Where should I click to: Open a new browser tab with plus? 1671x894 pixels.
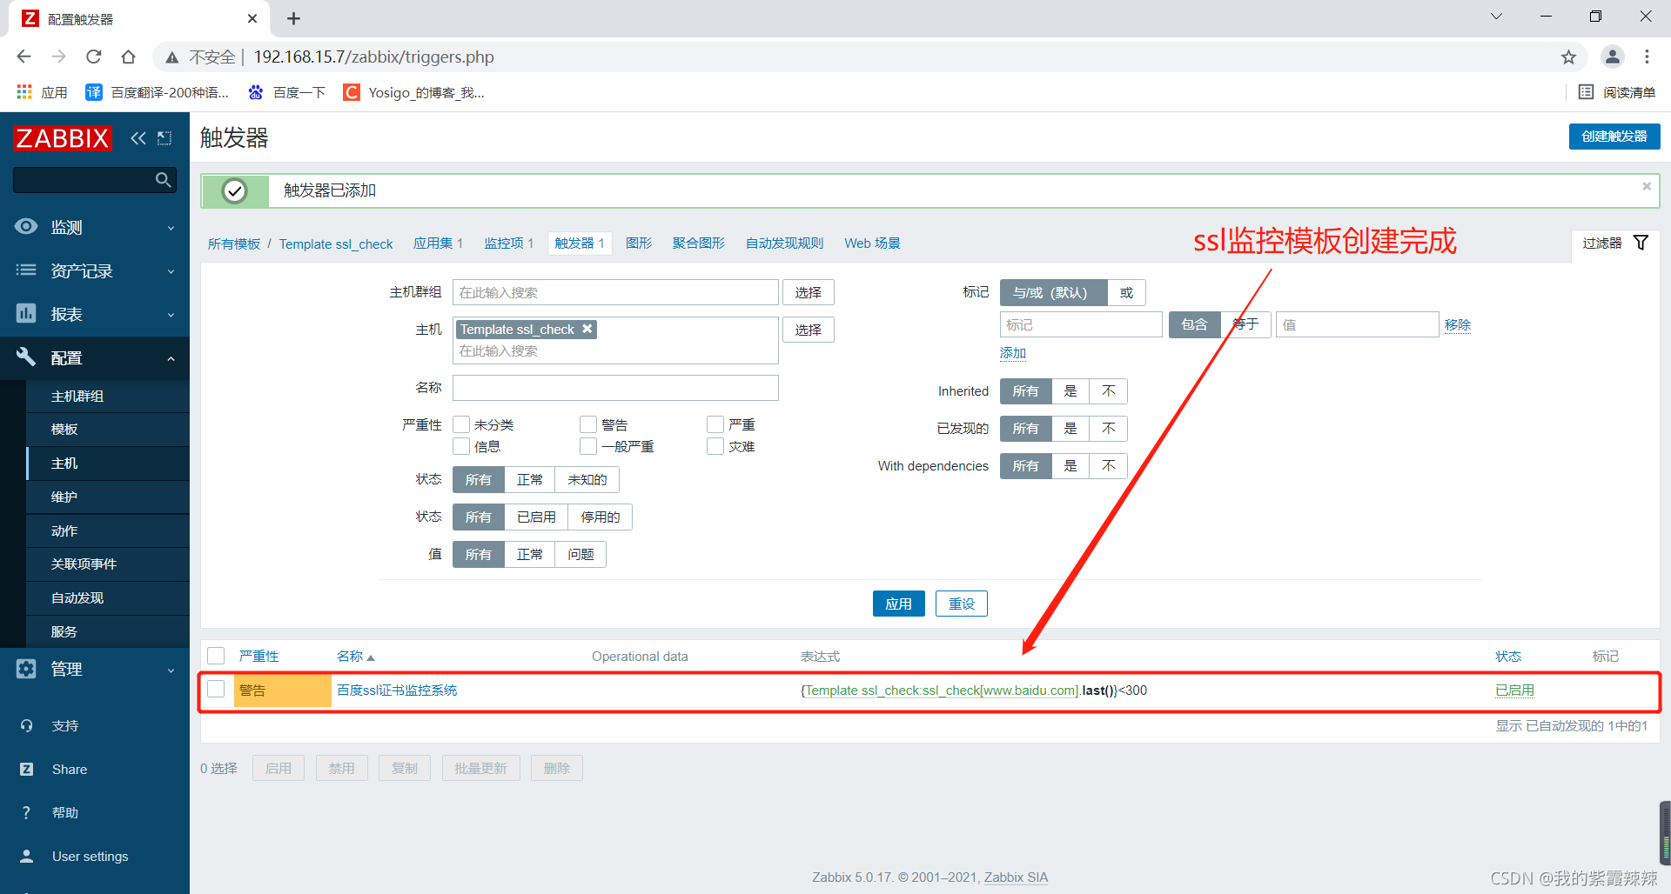pyautogui.click(x=294, y=18)
